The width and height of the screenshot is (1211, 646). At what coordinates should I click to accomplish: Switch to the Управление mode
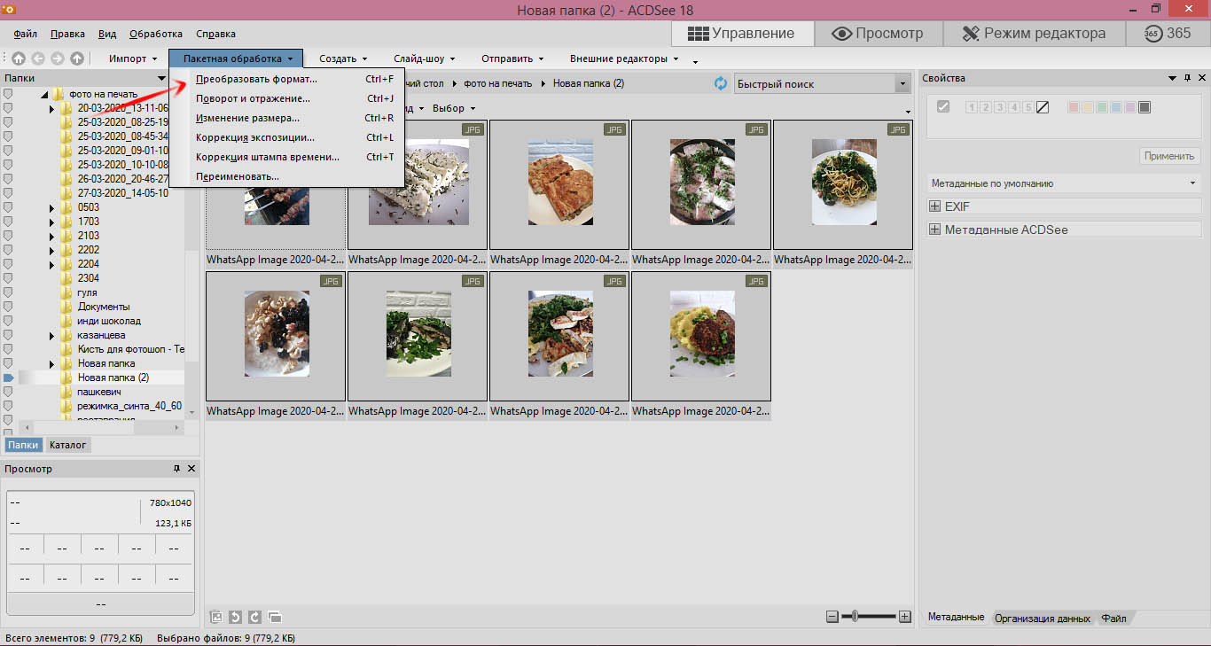(742, 34)
